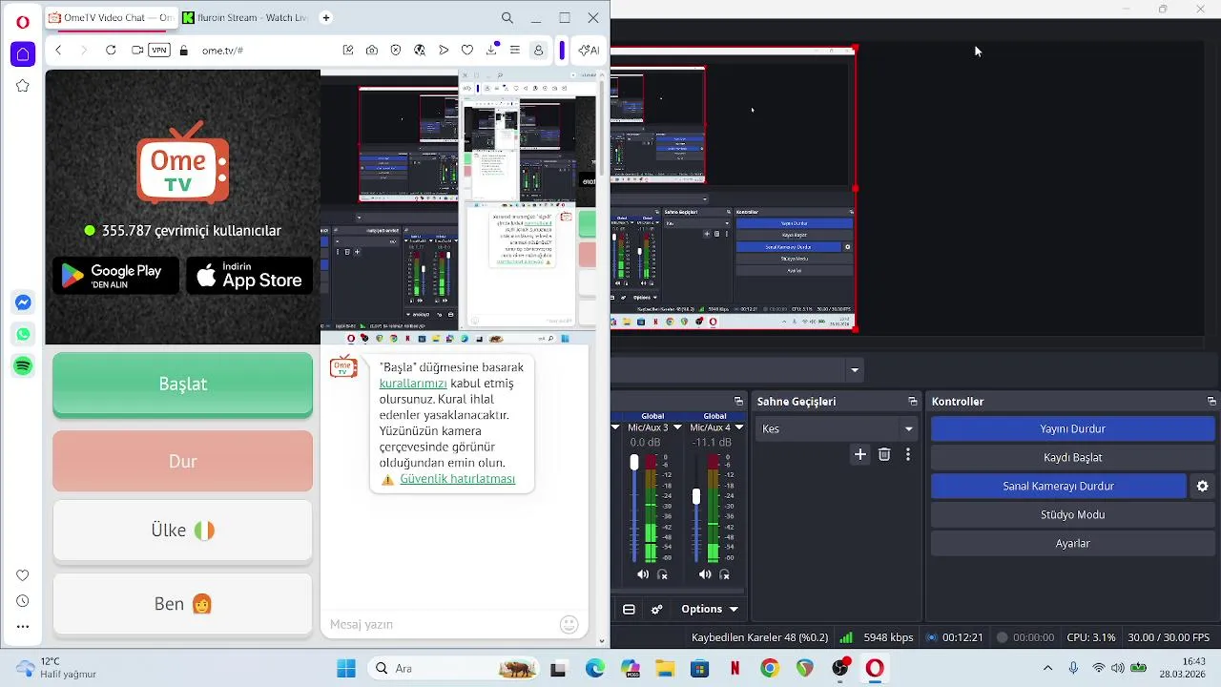Image resolution: width=1221 pixels, height=687 pixels.
Task: Undock the Sahne Geçişleri panel
Action: 913,402
